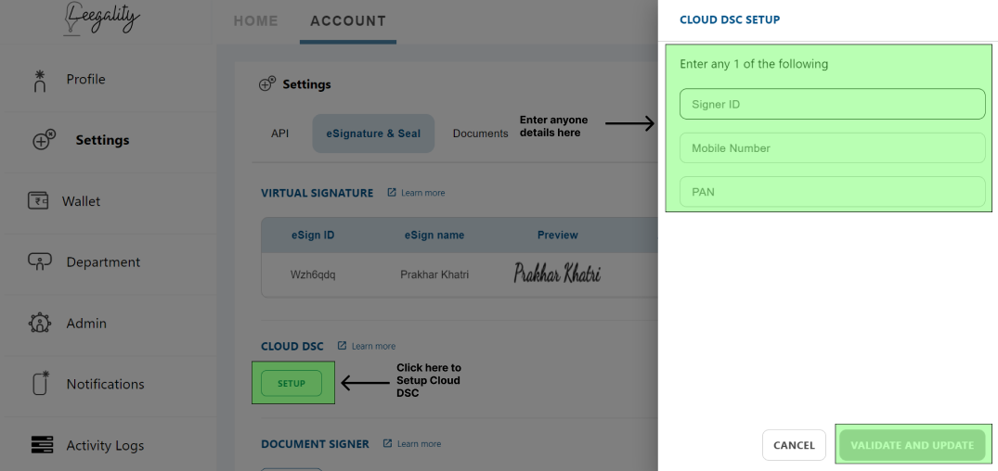The image size is (998, 471).
Task: Click the Department sidebar icon
Action: point(40,261)
